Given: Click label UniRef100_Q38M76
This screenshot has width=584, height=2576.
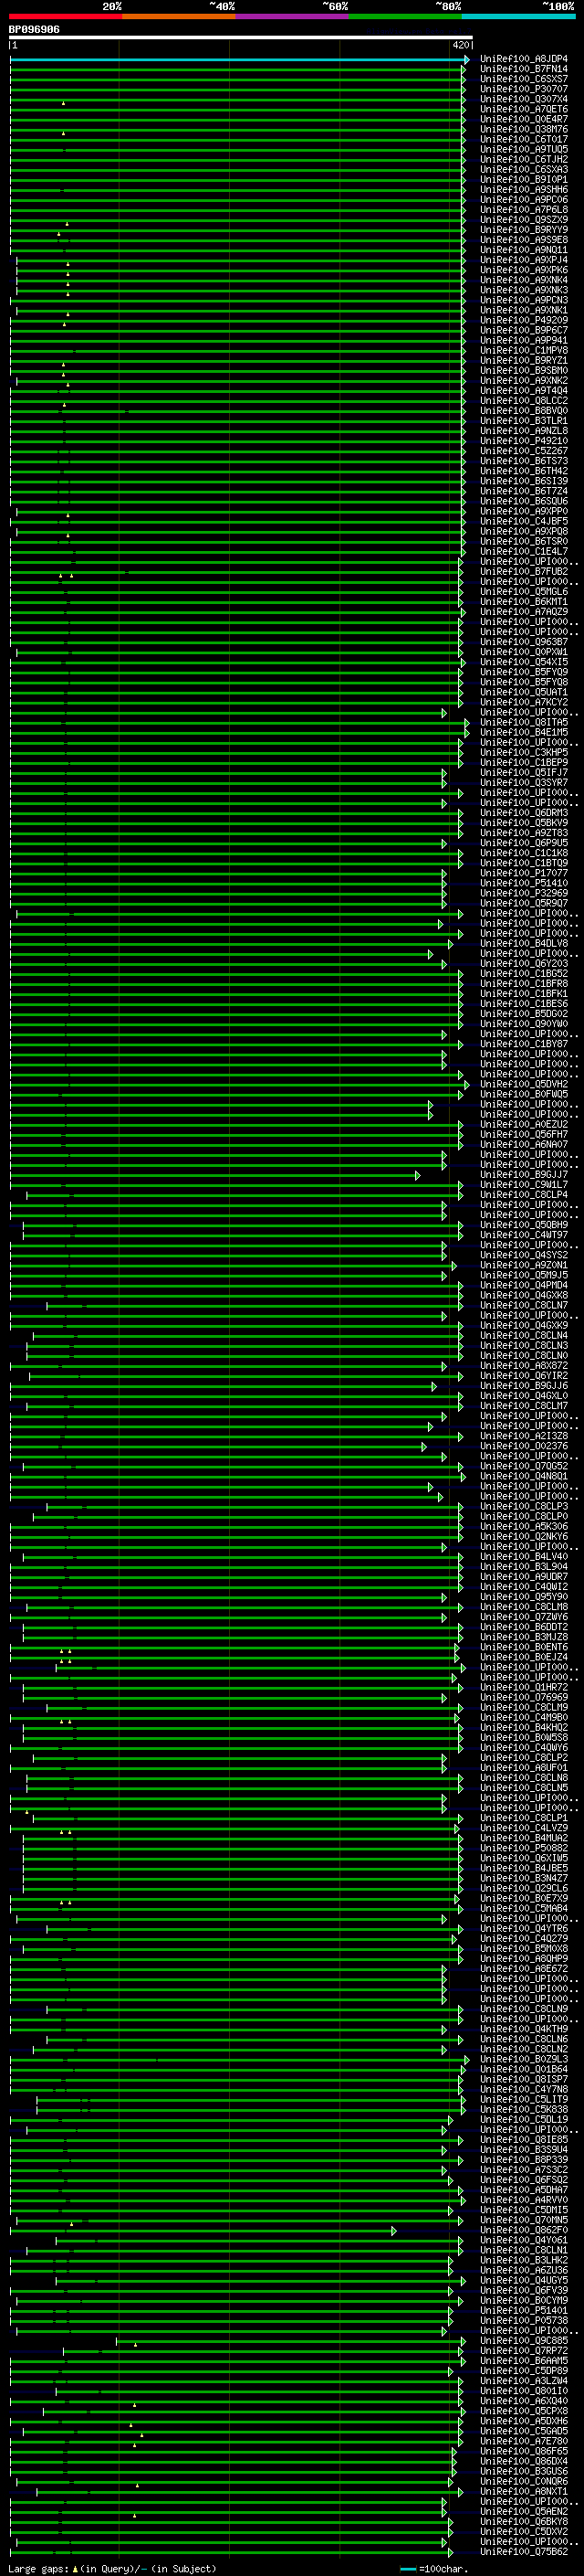Looking at the screenshot, I should (x=524, y=129).
